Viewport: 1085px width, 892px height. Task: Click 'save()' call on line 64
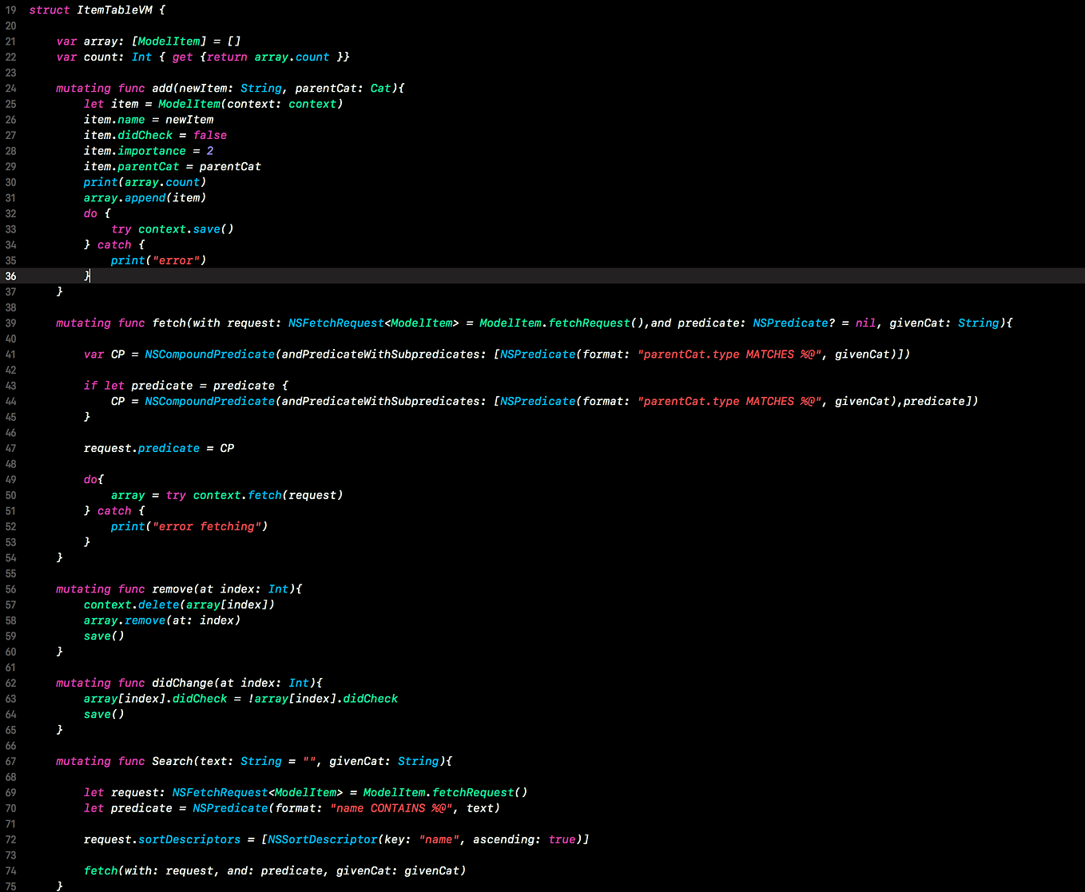(x=104, y=715)
